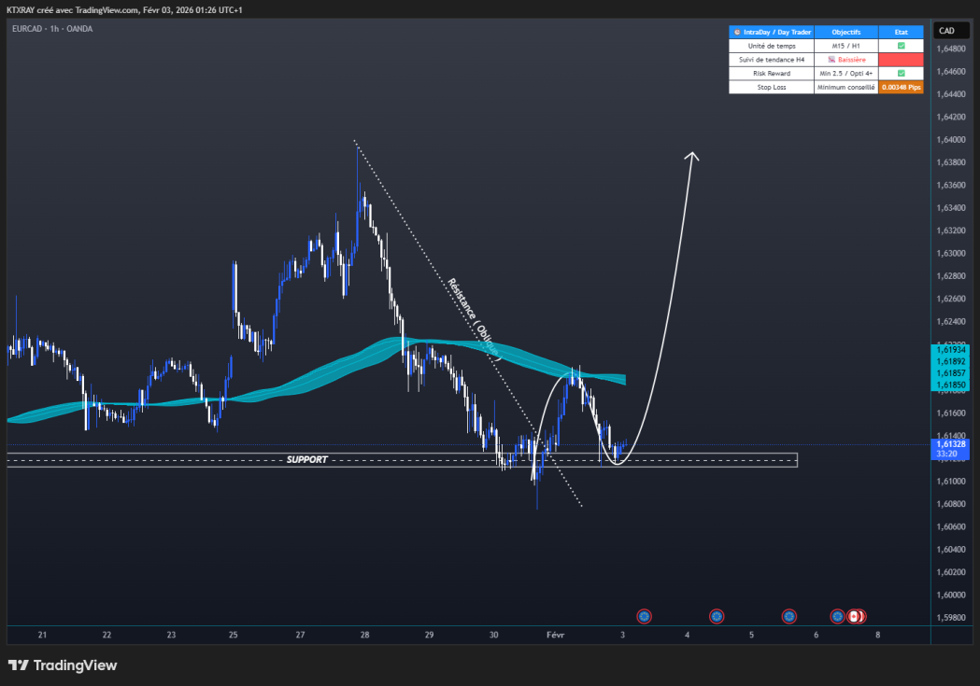Click the orange 0.00348 Pips stop loss value
The image size is (980, 686).
tap(901, 87)
